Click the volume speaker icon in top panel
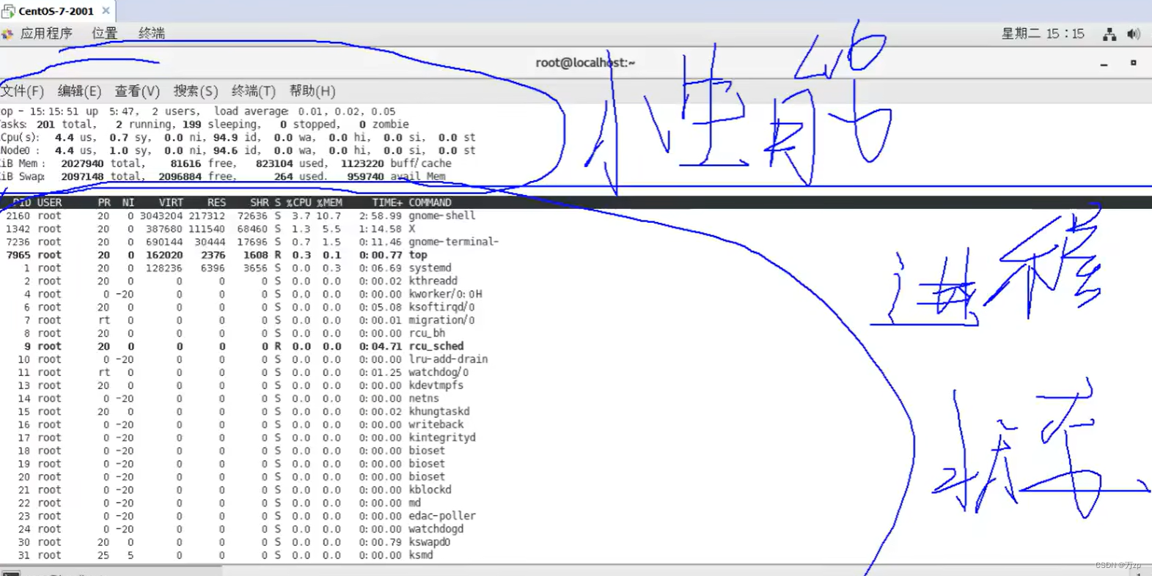 click(1134, 34)
